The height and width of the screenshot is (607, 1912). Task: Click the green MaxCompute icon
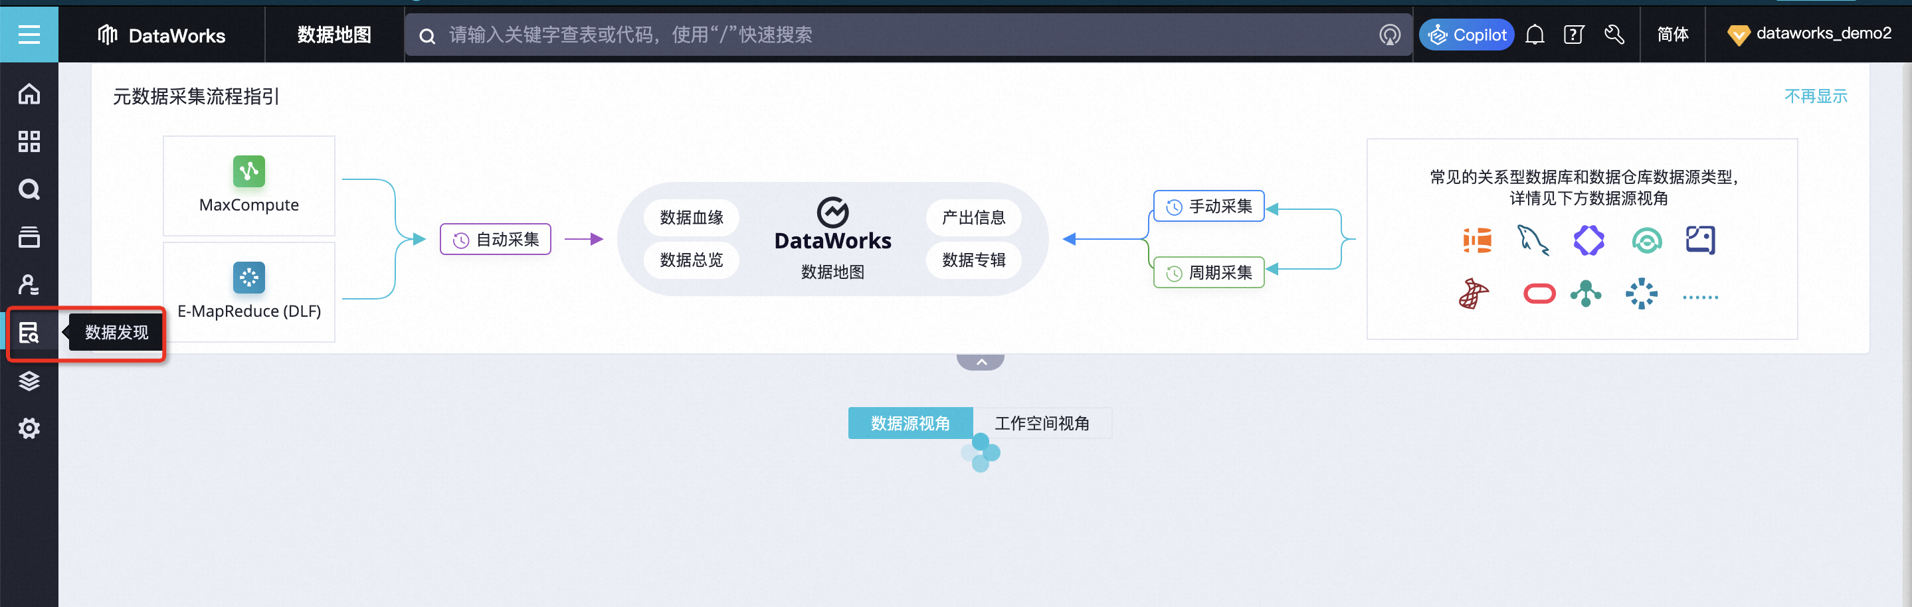point(248,171)
